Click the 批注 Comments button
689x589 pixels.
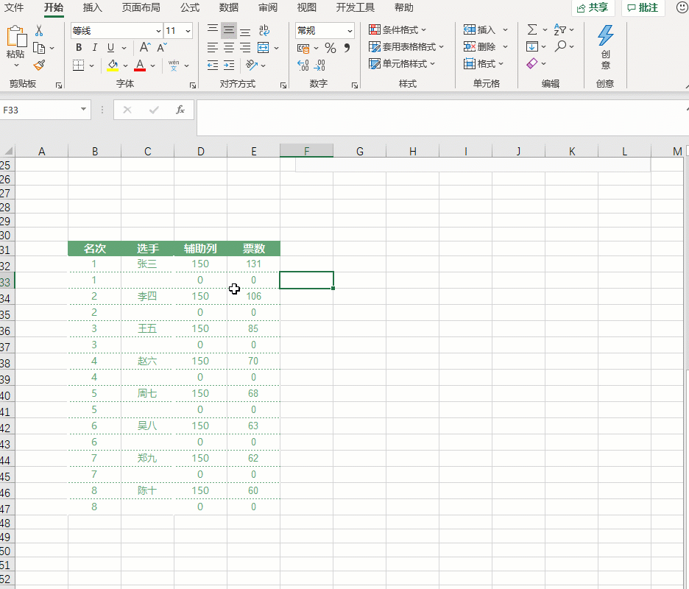pyautogui.click(x=643, y=7)
